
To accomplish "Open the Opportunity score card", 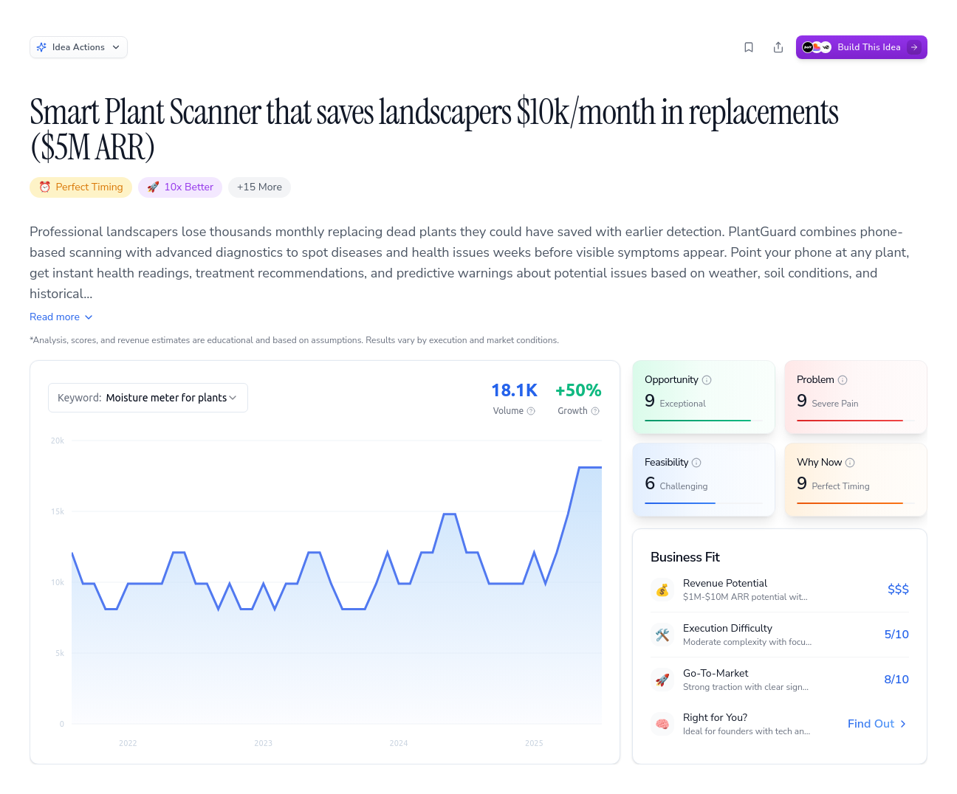I will (x=704, y=397).
